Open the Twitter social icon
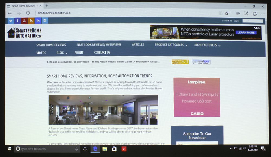 (11, 21)
